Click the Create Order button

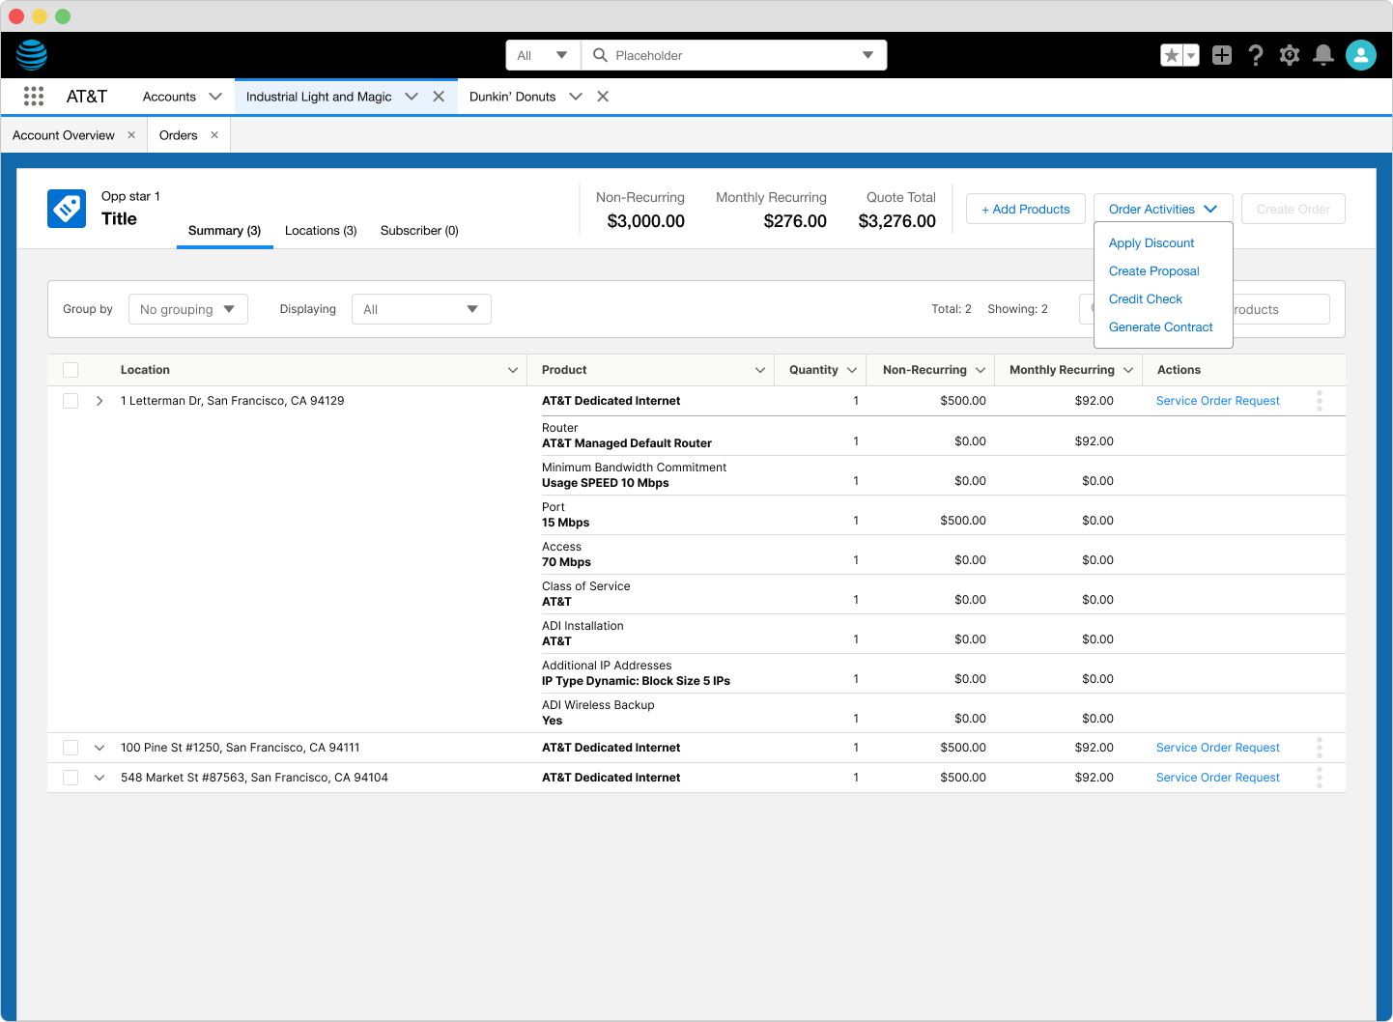1293,209
